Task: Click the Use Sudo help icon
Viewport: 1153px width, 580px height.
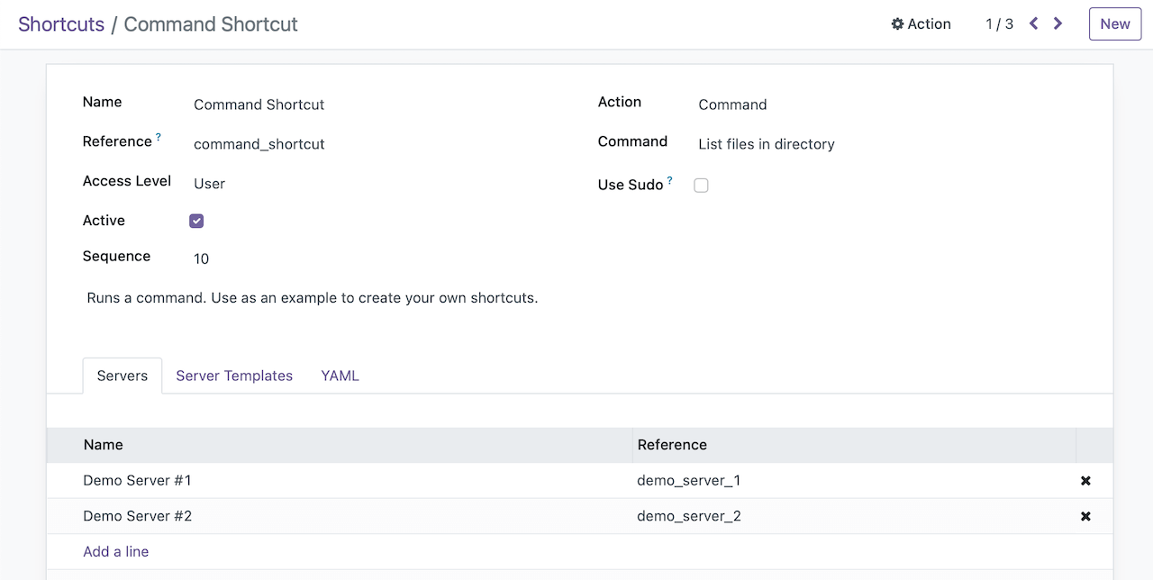Action: [x=670, y=179]
